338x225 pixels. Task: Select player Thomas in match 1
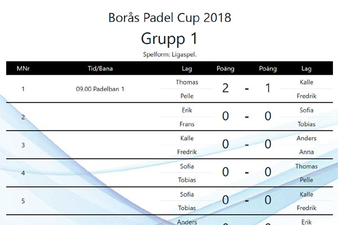tap(187, 82)
